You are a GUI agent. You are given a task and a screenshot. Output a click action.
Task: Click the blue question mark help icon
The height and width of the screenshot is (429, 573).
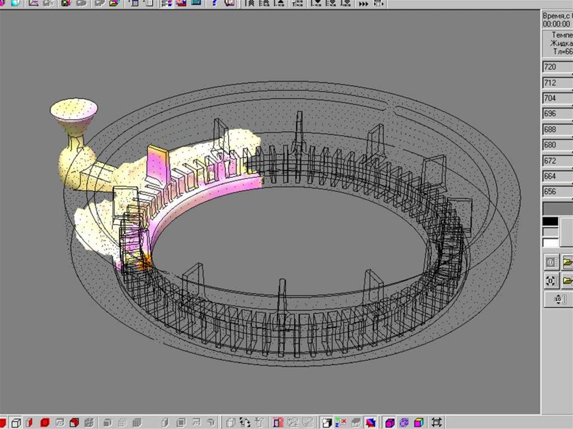click(x=215, y=3)
